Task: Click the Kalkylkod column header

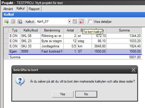Action: [30, 30]
